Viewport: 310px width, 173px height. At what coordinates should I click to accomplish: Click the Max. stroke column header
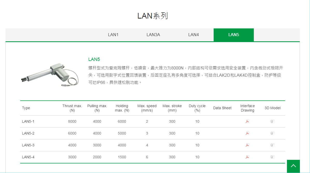[172, 108]
